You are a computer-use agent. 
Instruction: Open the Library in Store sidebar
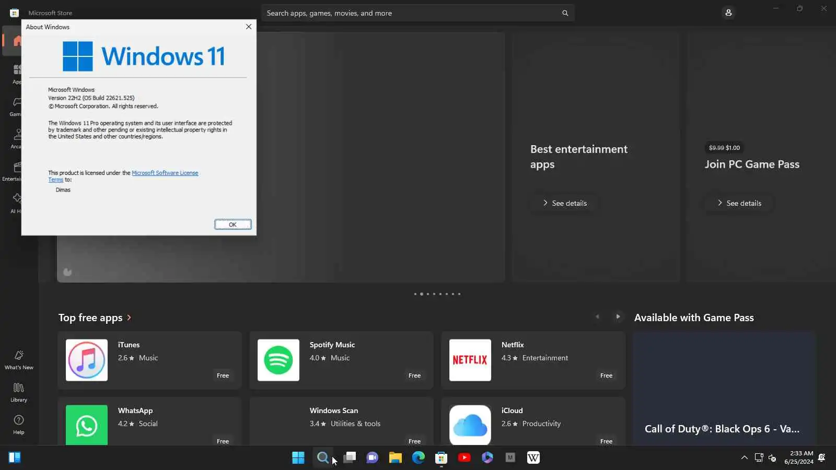point(19,392)
